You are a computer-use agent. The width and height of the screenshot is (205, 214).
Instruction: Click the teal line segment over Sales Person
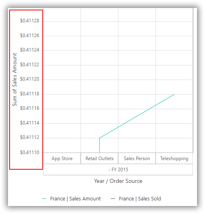137,116
